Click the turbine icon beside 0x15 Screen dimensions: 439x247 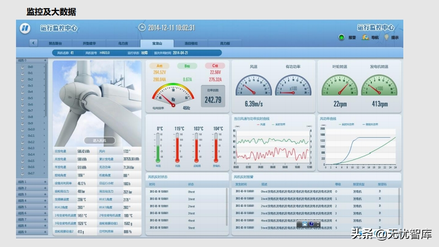22,161
